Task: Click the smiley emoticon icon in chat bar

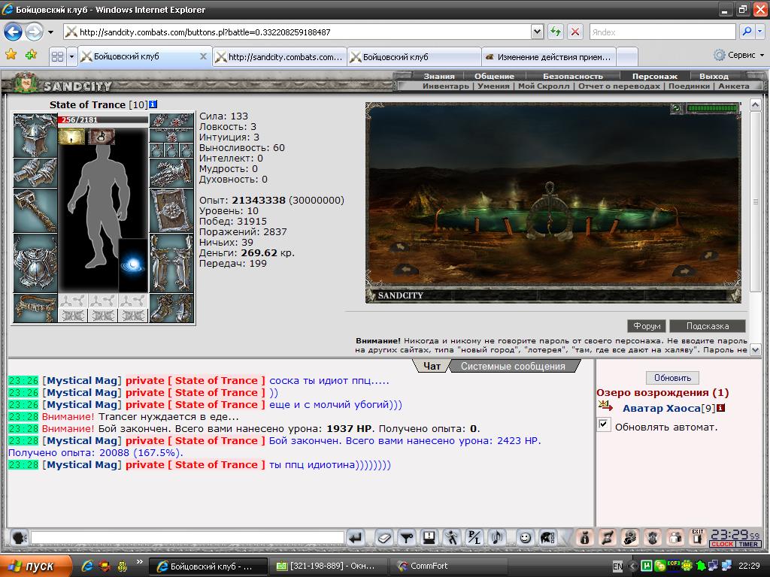Action: (x=525, y=538)
